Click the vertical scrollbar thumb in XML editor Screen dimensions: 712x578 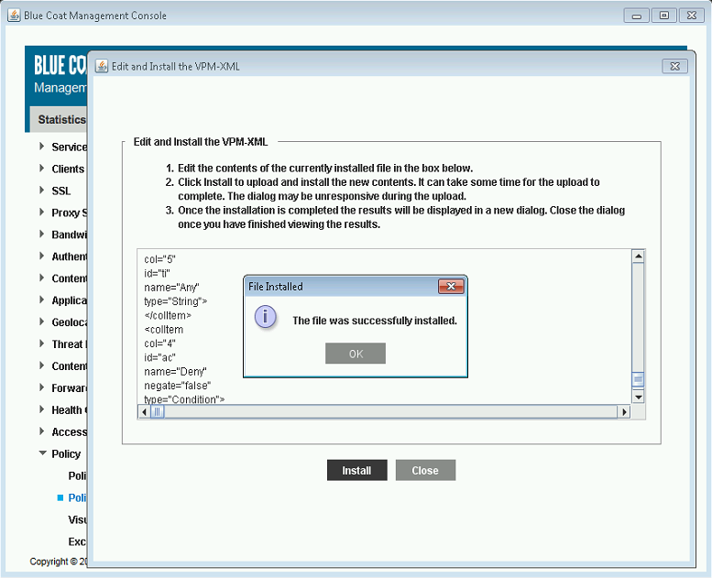tap(638, 379)
